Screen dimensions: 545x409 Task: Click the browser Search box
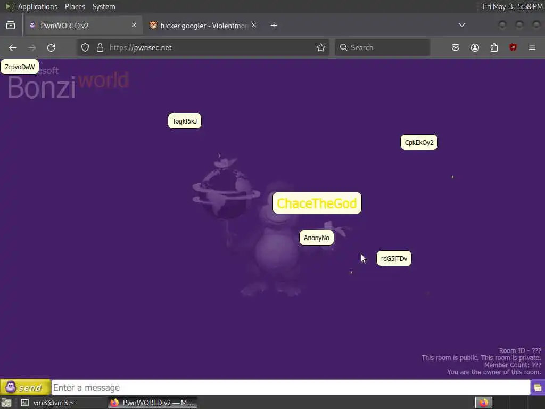click(382, 47)
